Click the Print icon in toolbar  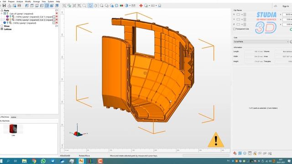pos(19,5)
